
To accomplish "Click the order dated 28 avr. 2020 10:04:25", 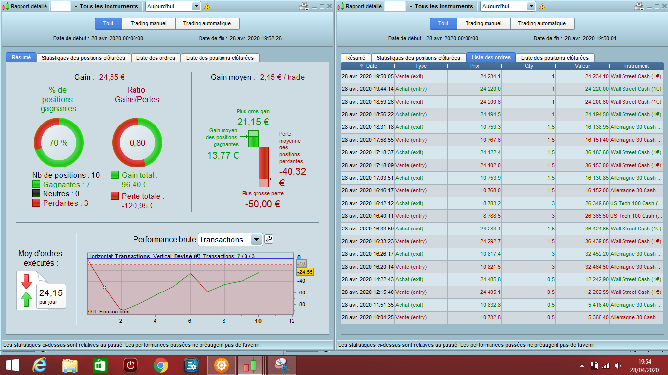I will pos(502,317).
